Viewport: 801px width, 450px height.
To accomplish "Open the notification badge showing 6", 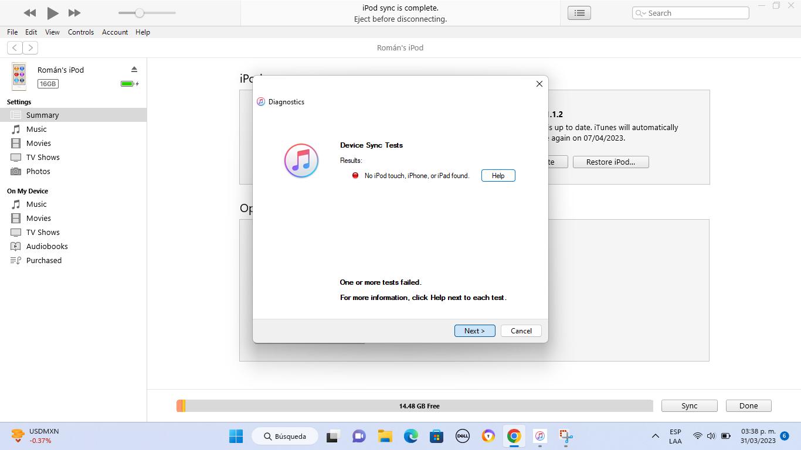I will click(x=784, y=436).
